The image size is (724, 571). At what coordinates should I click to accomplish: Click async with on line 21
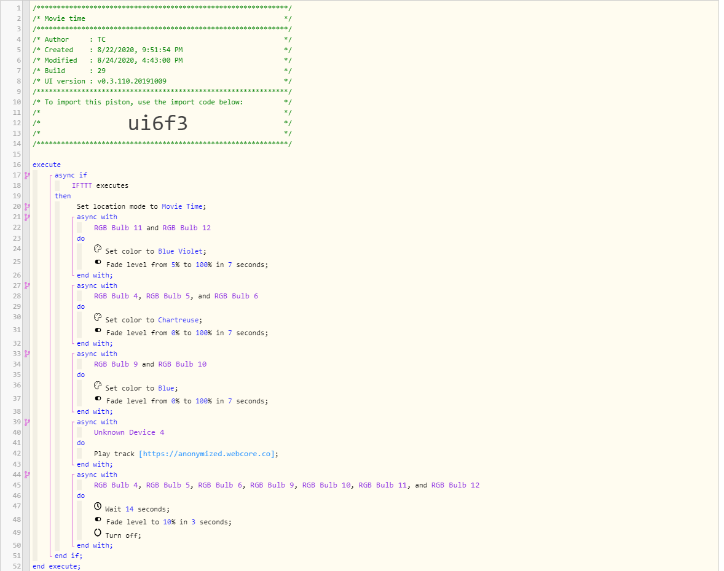97,217
